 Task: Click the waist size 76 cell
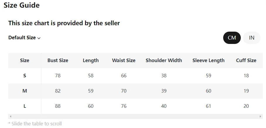124,106
